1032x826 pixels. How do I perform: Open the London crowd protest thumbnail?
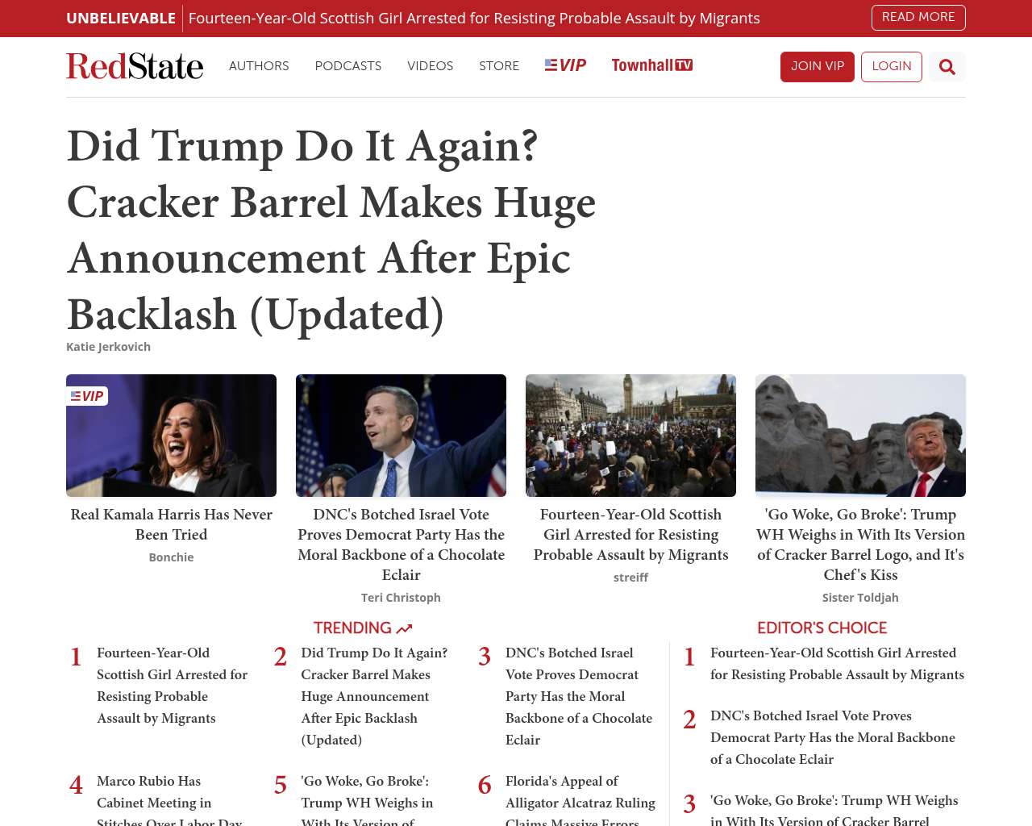[630, 436]
